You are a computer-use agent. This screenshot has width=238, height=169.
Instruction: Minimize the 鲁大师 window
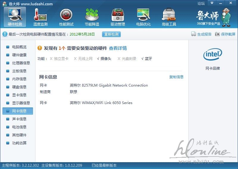220,3
